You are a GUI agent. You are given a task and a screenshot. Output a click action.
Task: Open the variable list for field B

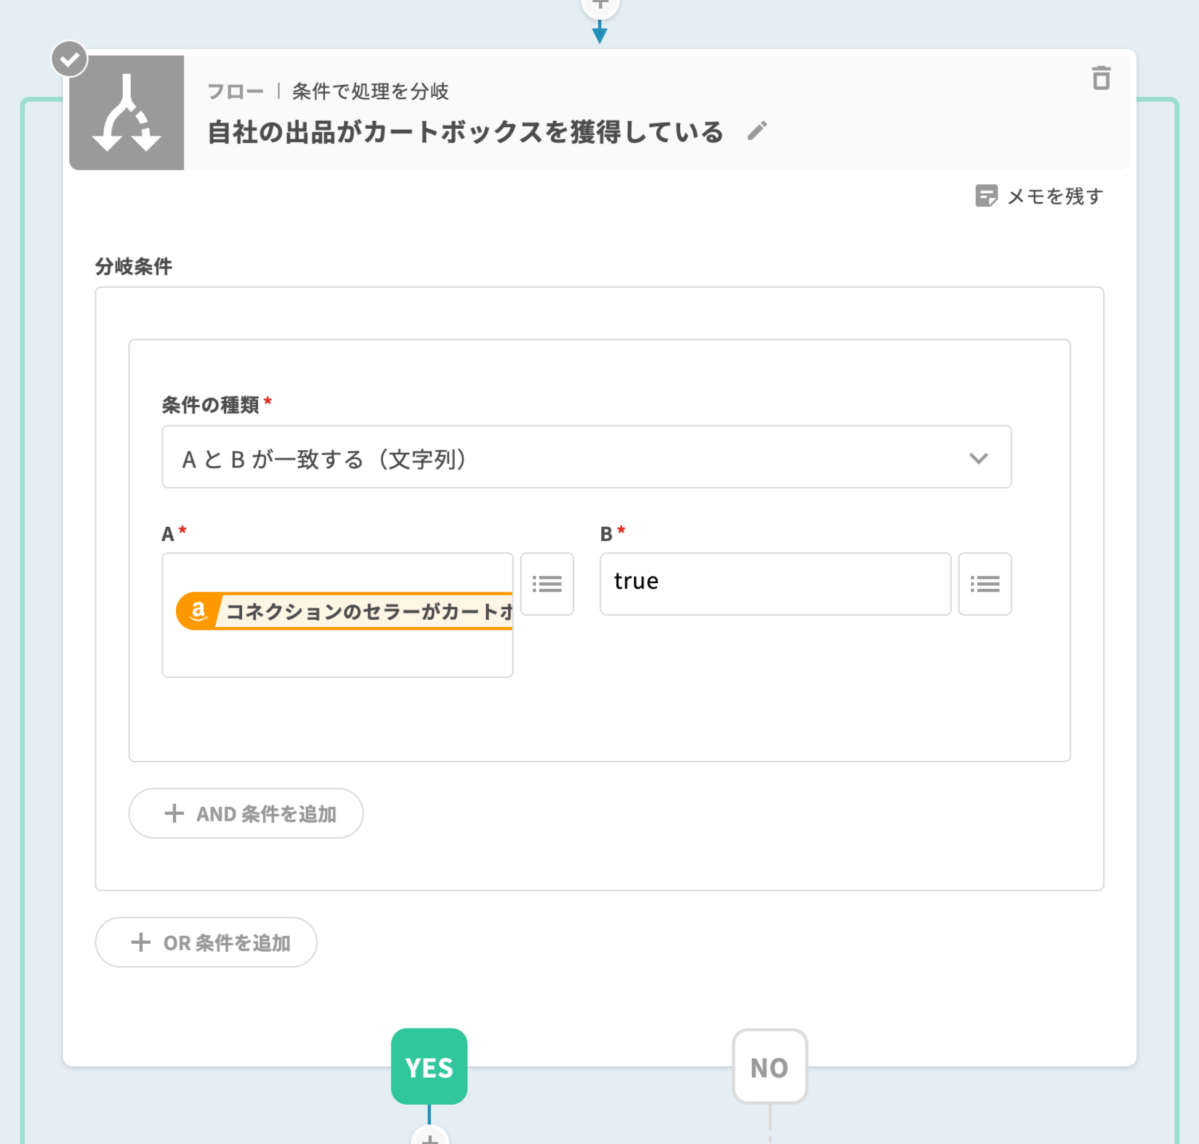(x=984, y=584)
